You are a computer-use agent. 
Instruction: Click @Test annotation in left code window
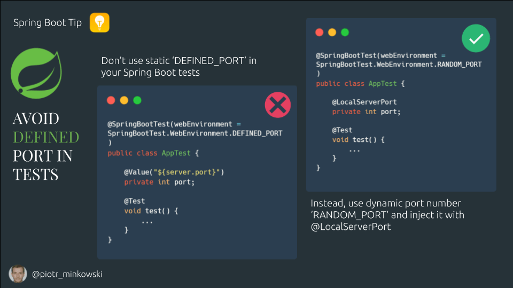[135, 201]
